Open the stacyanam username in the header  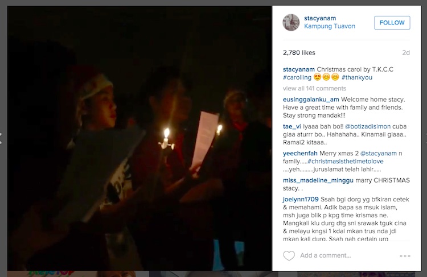(320, 18)
